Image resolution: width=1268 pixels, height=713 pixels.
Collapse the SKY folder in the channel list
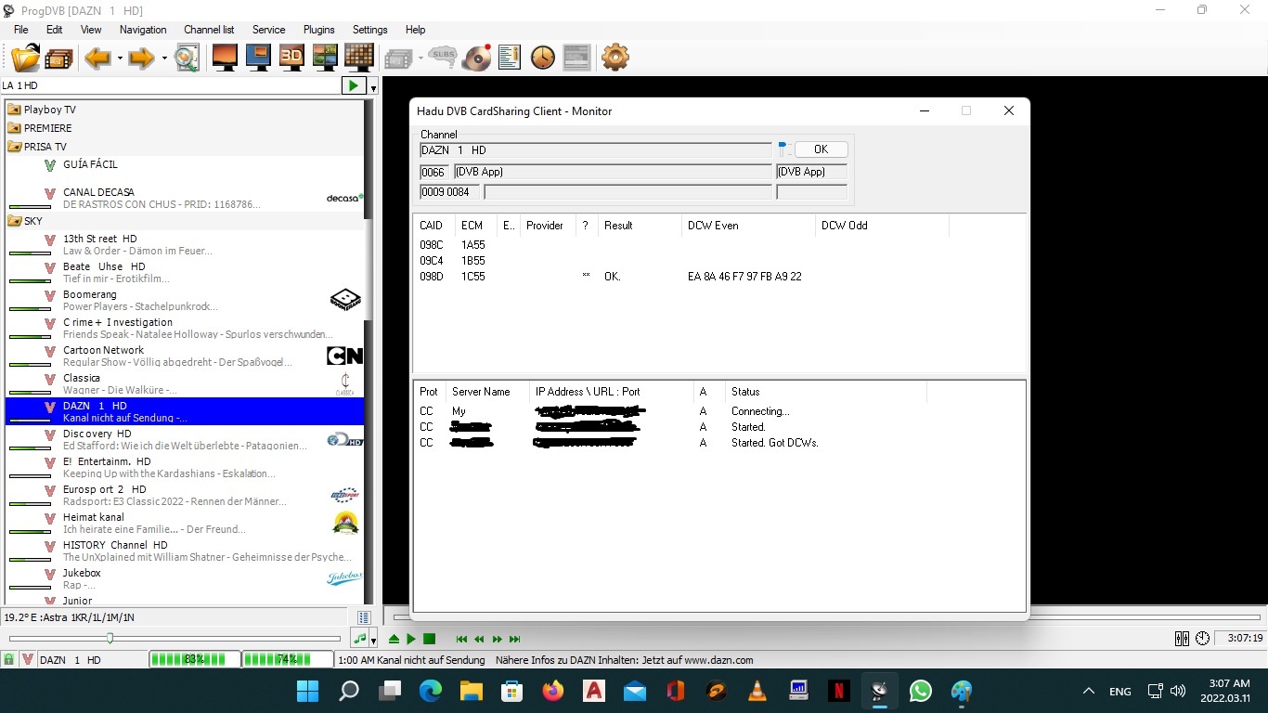click(15, 221)
